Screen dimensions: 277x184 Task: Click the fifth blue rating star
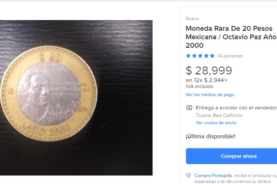click(x=212, y=56)
